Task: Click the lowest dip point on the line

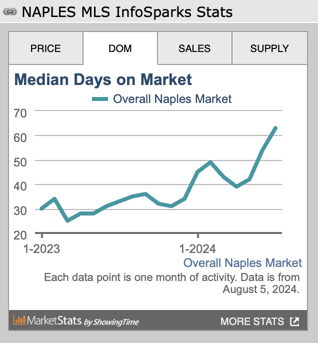Action: 67,220
